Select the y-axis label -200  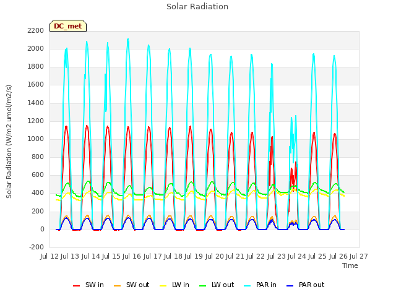(x=37, y=247)
